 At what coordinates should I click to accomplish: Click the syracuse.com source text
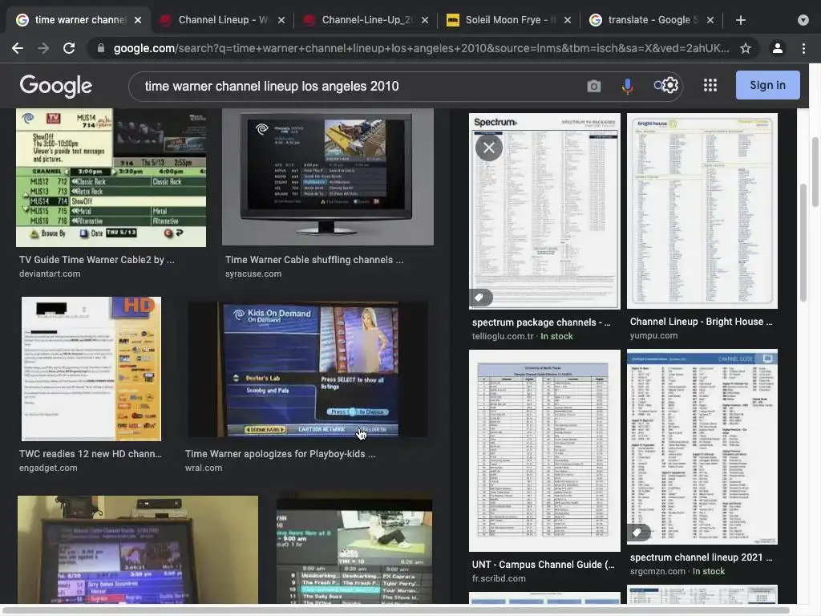[x=253, y=274]
